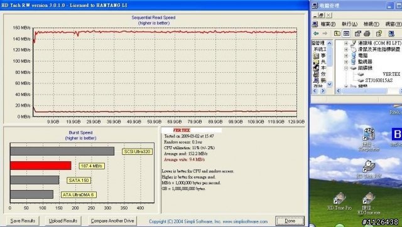This screenshot has width=402, height=227.
Task: Open HD Tune Pro desktop shortcut
Action: pyautogui.click(x=340, y=201)
